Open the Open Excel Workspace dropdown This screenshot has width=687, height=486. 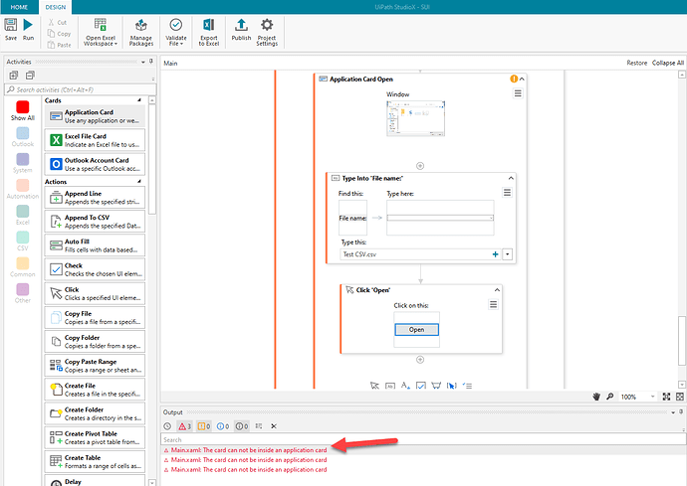click(101, 32)
